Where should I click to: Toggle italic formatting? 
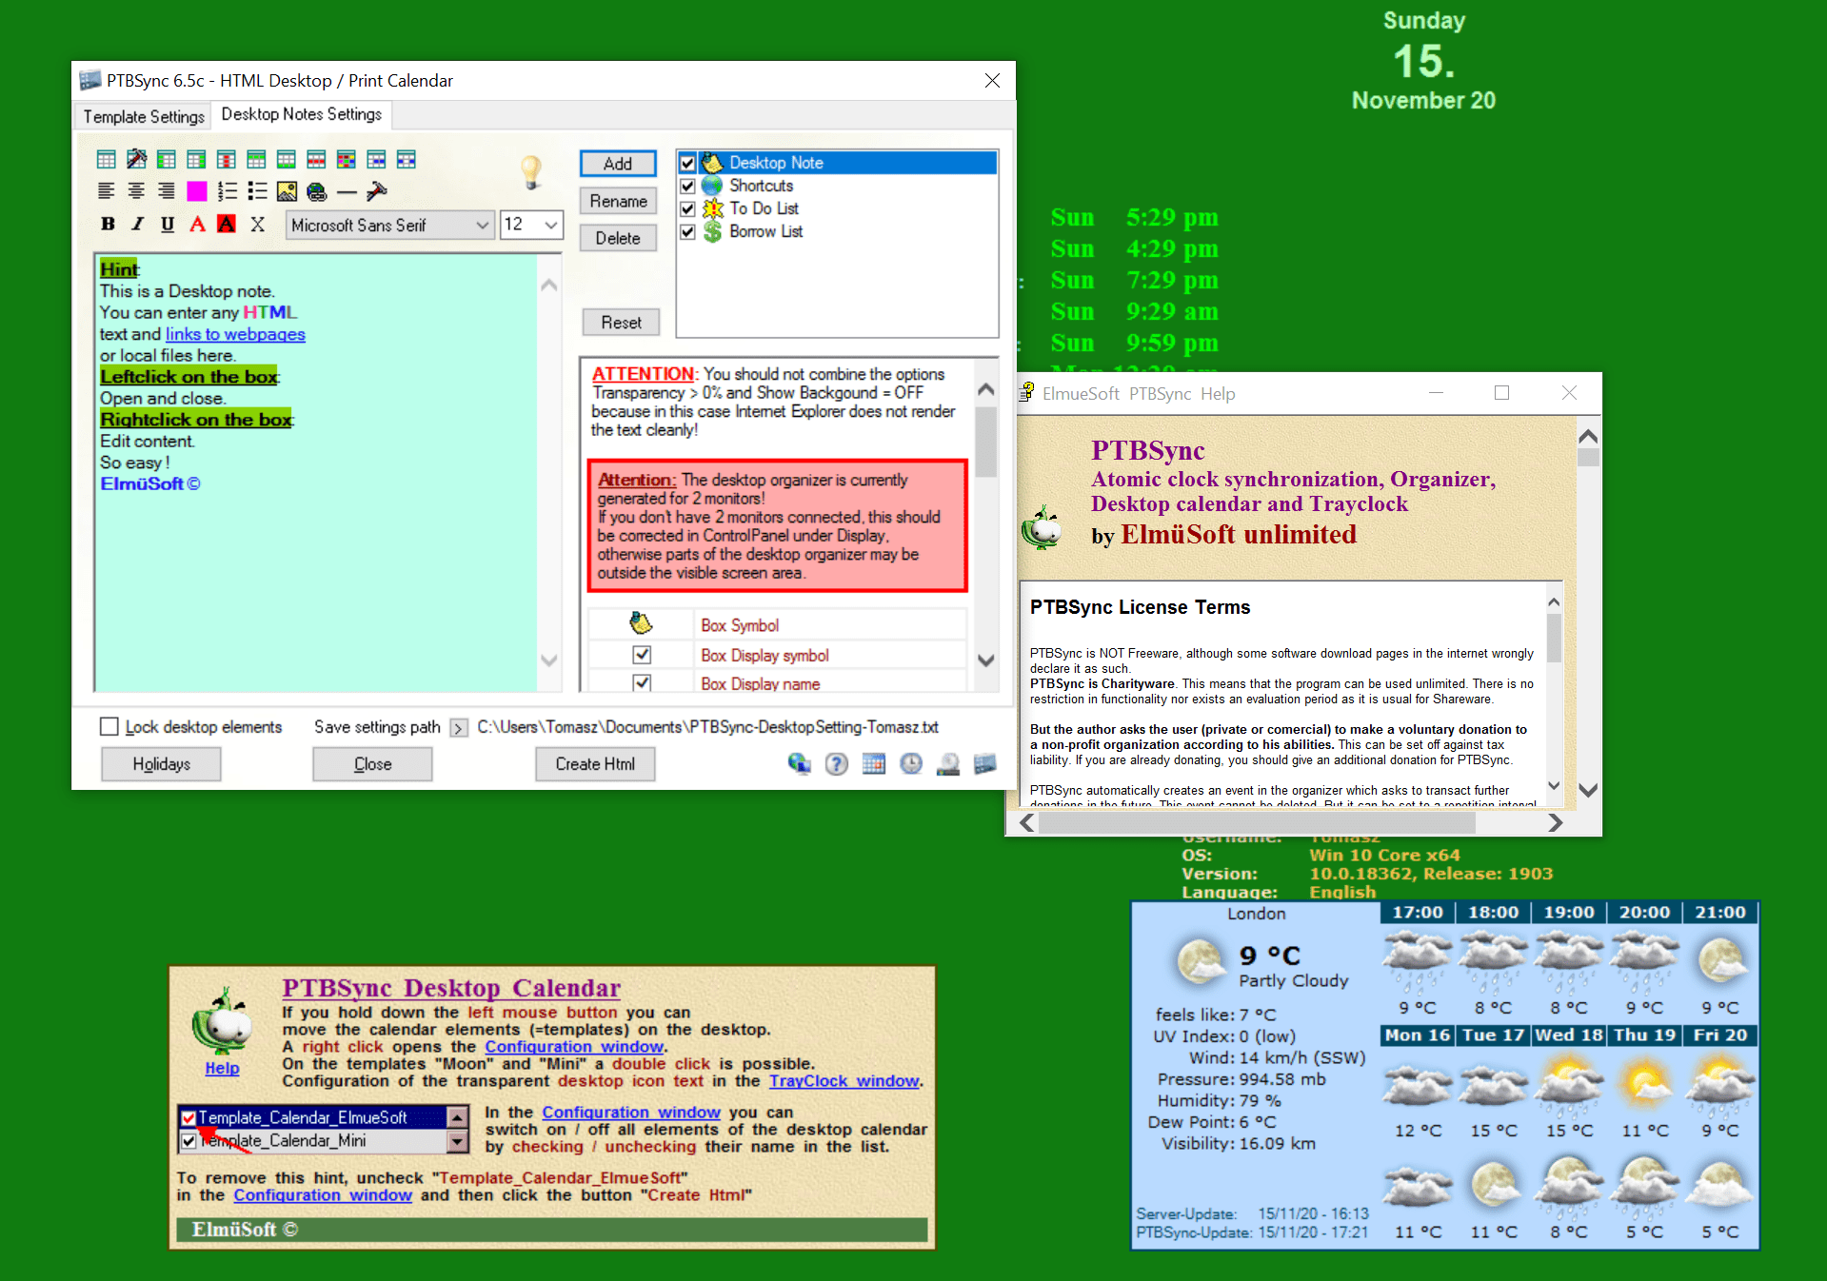click(x=138, y=224)
